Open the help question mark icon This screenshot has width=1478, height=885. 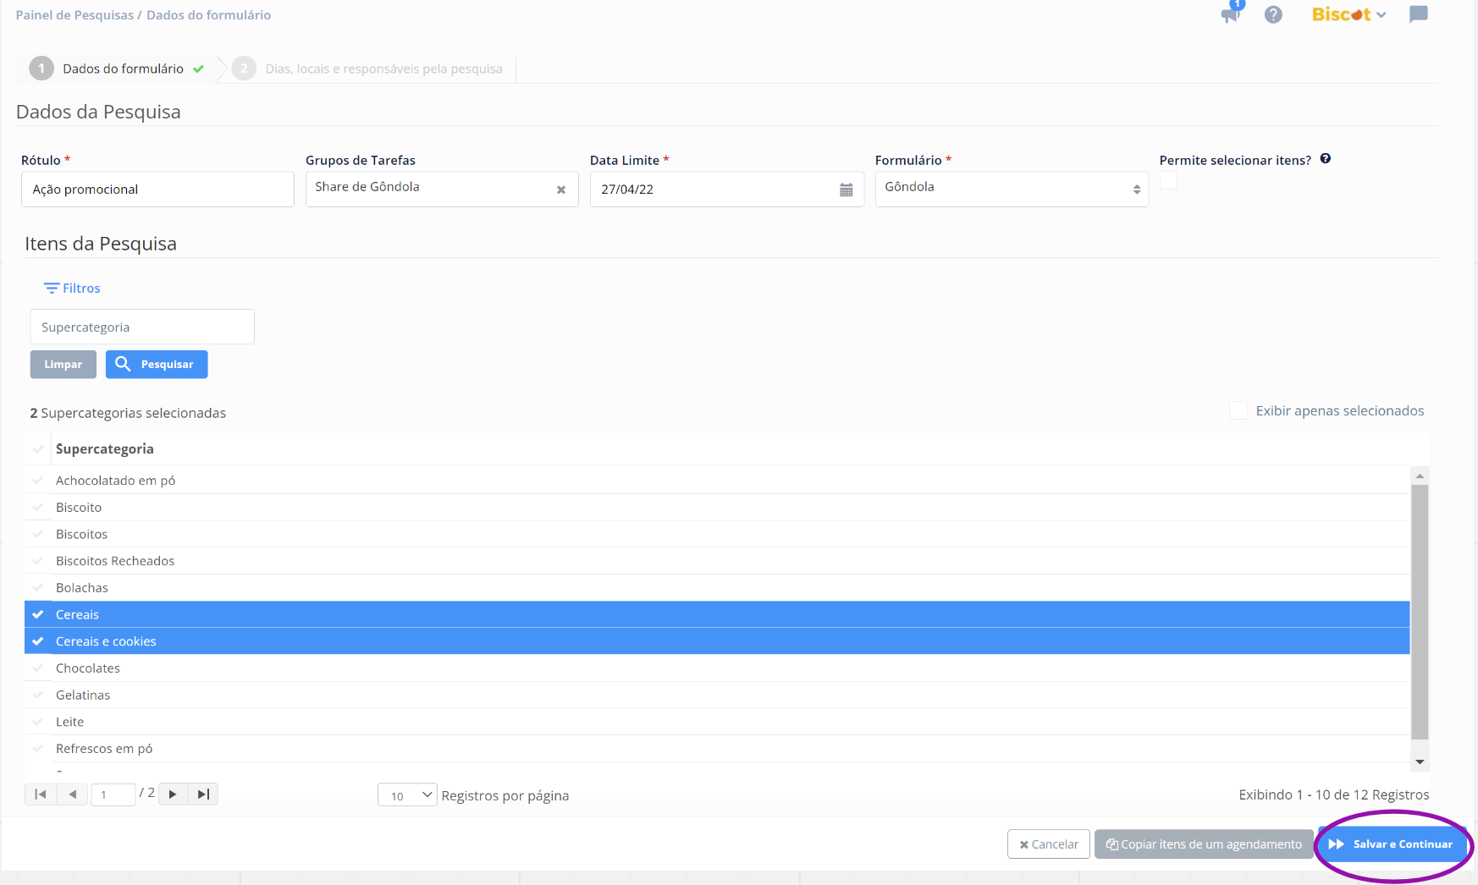coord(1273,14)
